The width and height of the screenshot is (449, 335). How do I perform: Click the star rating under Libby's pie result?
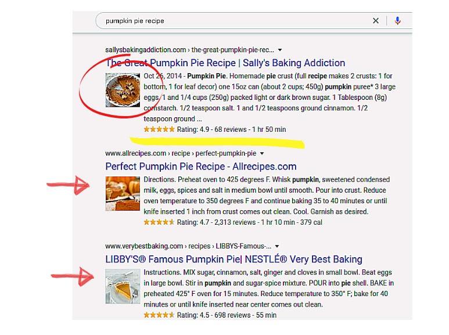tap(159, 315)
